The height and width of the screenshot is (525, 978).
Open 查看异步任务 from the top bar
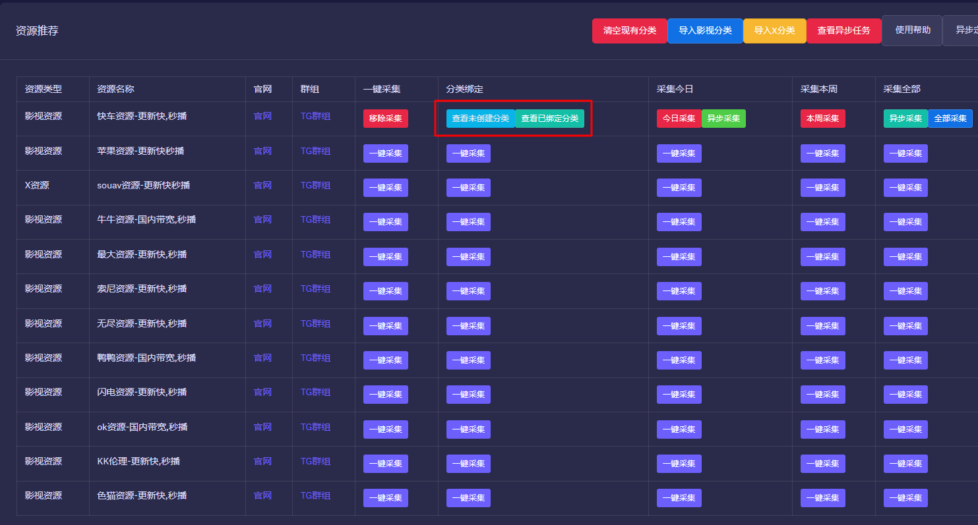[x=843, y=31]
